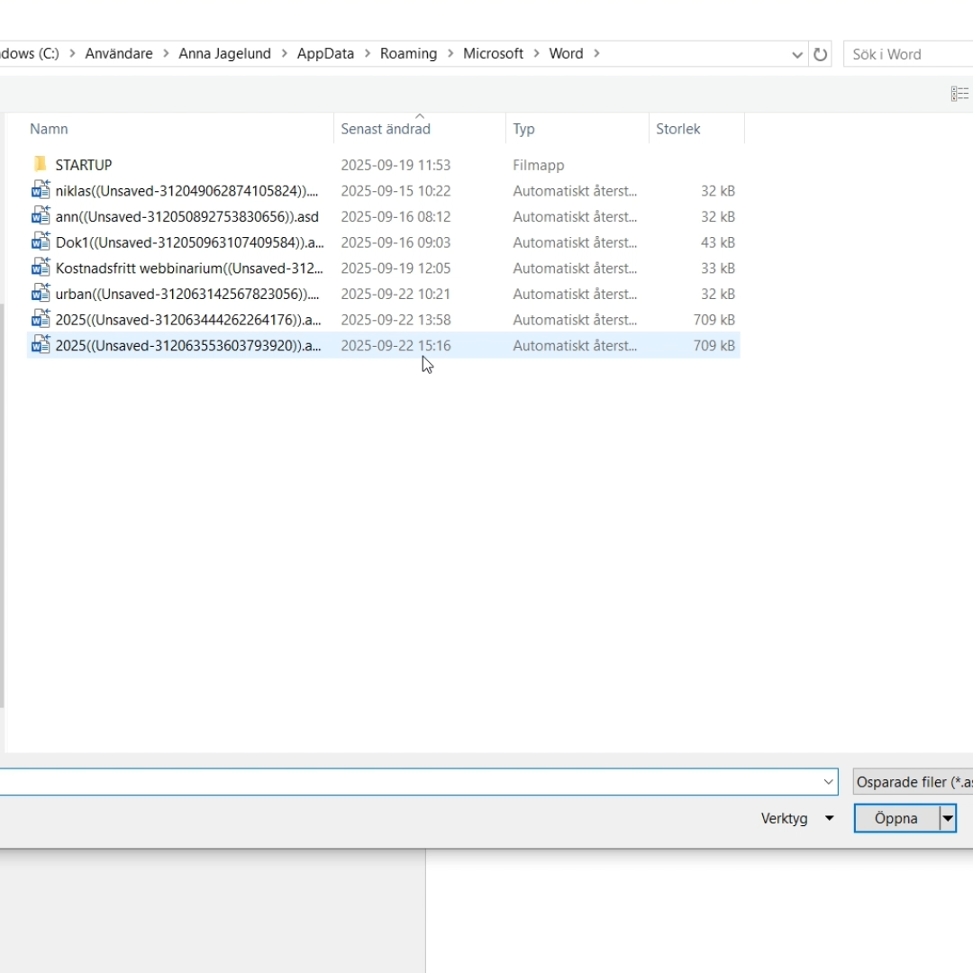Open the Verktyg tools dropdown

coord(796,819)
